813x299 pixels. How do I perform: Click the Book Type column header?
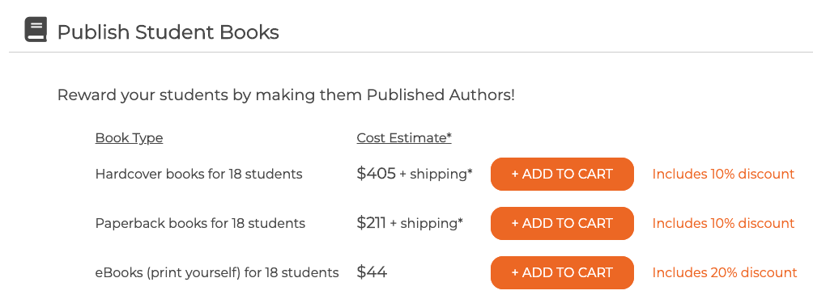pyautogui.click(x=129, y=138)
